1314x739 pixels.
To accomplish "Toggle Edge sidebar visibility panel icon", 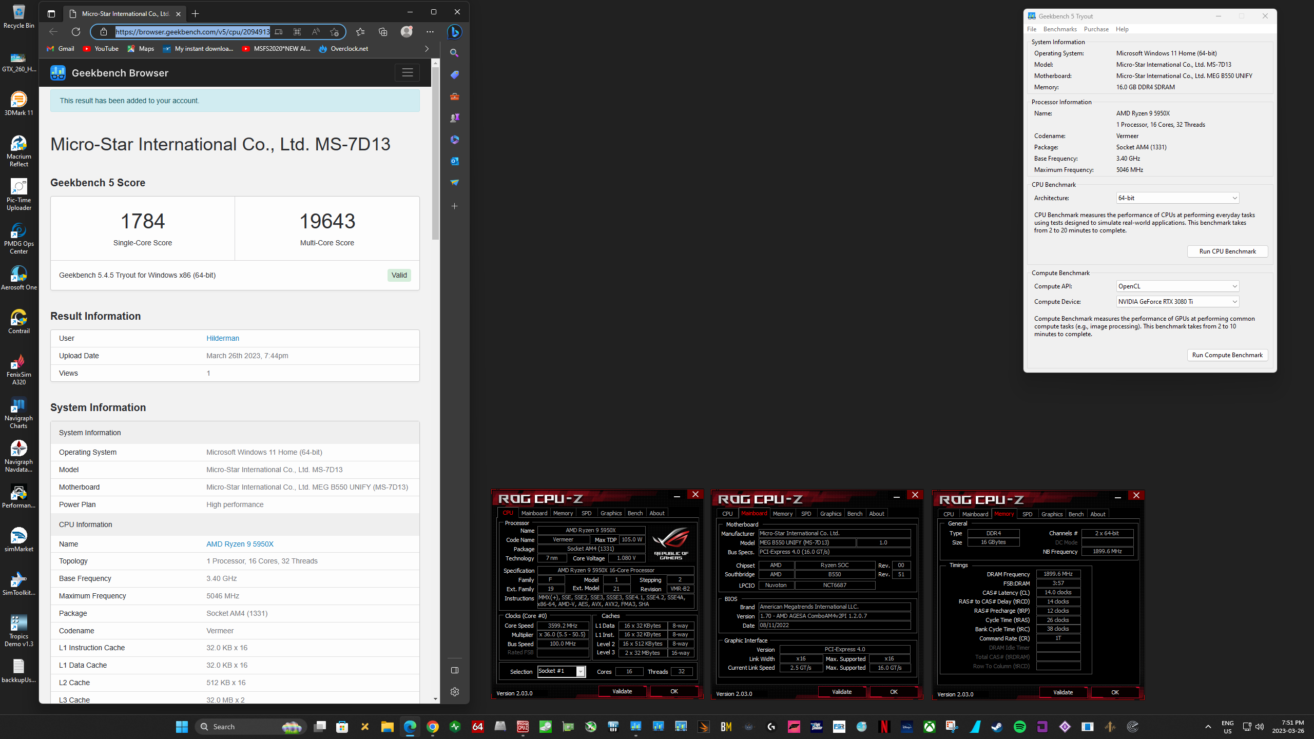I will [455, 670].
